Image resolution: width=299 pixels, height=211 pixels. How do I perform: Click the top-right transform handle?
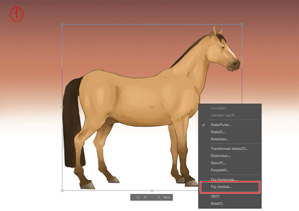tap(242, 24)
